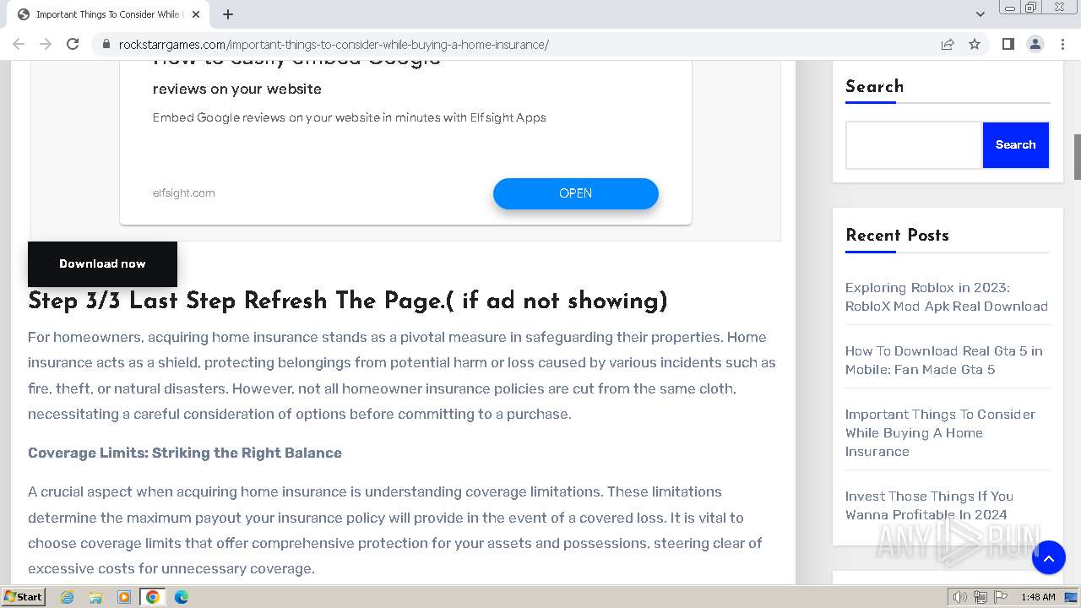Click the ad title 'reviews on your website'

point(236,89)
